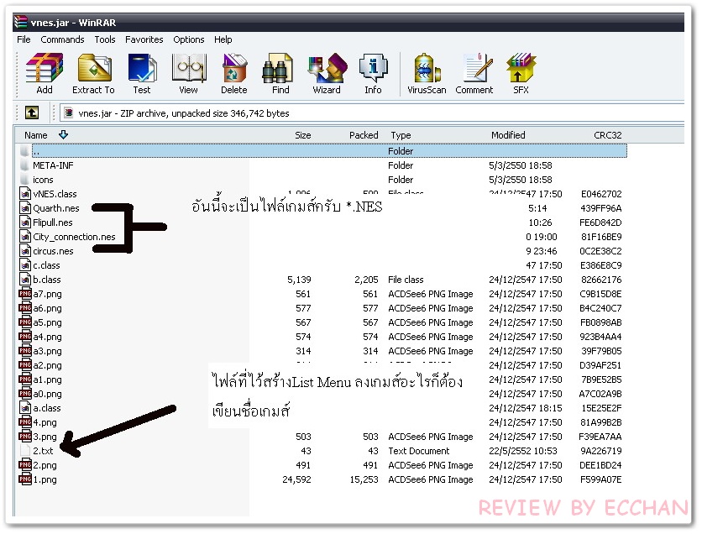
Task: Select the 3.png file
Action: [x=45, y=437]
